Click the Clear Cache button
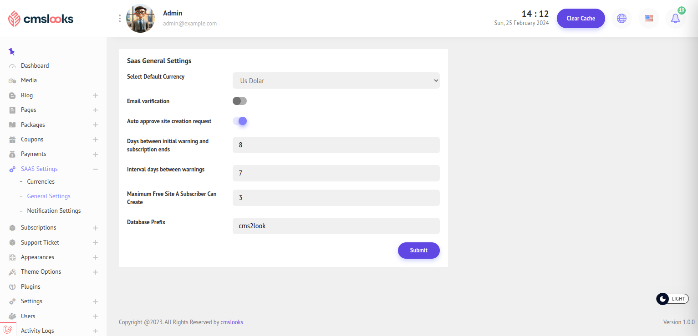The width and height of the screenshot is (698, 336). click(581, 19)
